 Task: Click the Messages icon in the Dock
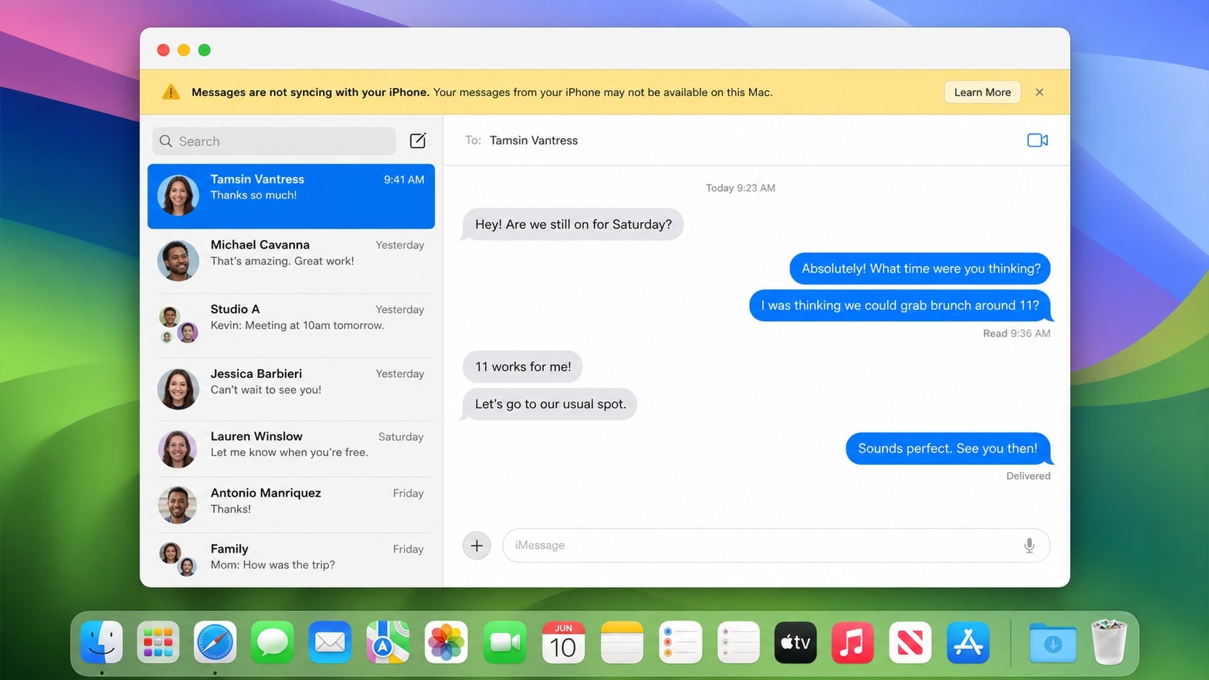tap(273, 642)
